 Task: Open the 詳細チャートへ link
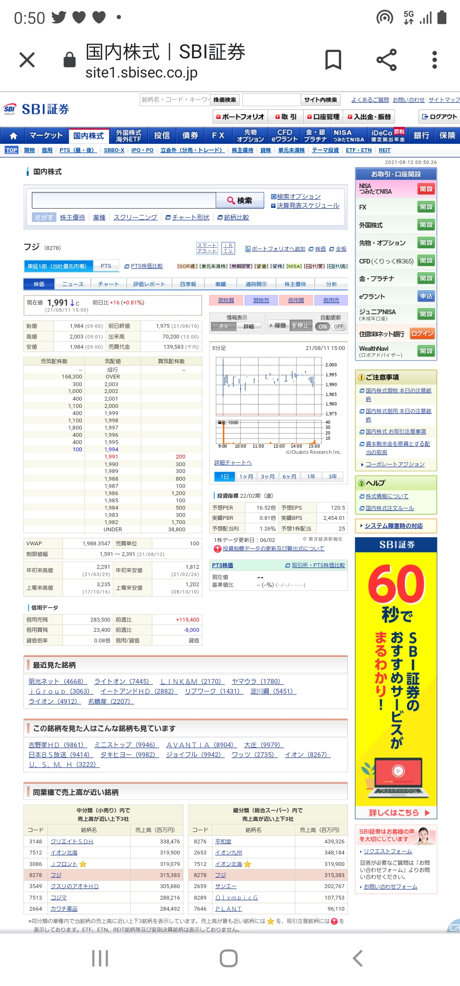pyautogui.click(x=233, y=463)
